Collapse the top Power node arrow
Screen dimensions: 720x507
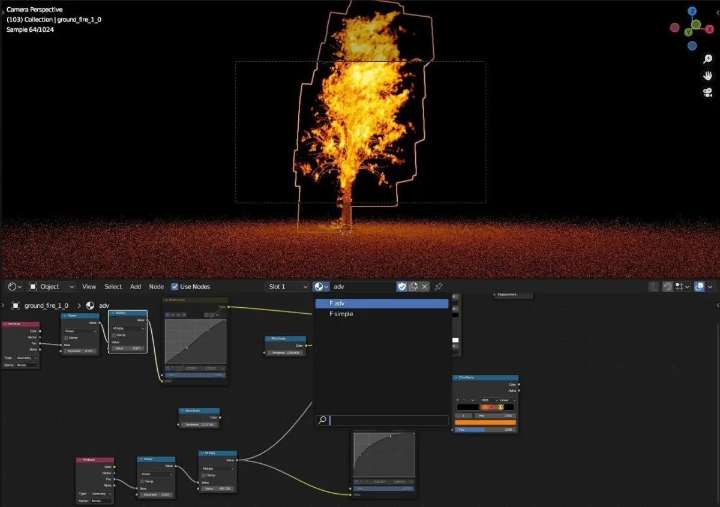coord(64,316)
